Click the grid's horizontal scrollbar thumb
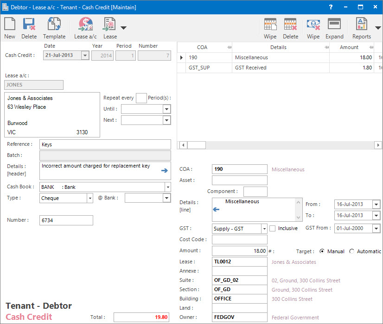This screenshot has width=383, height=324. [x=197, y=145]
